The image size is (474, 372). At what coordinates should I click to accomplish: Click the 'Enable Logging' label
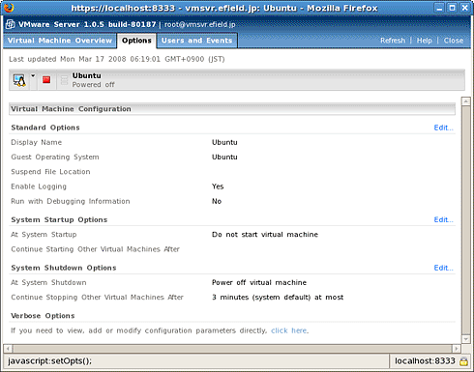point(39,186)
